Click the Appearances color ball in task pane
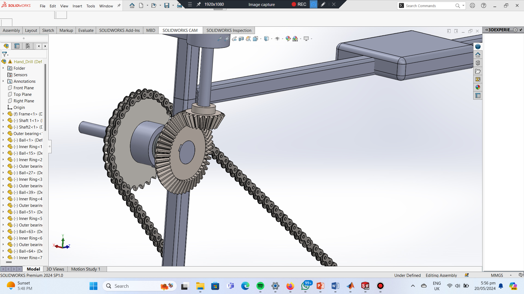Screen dimensions: 524x294 tap(478, 87)
